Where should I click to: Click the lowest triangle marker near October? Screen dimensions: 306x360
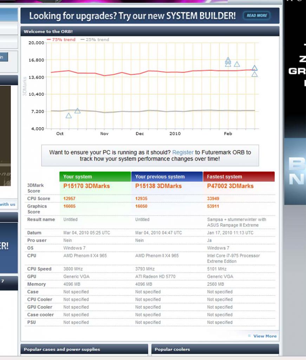click(69, 116)
